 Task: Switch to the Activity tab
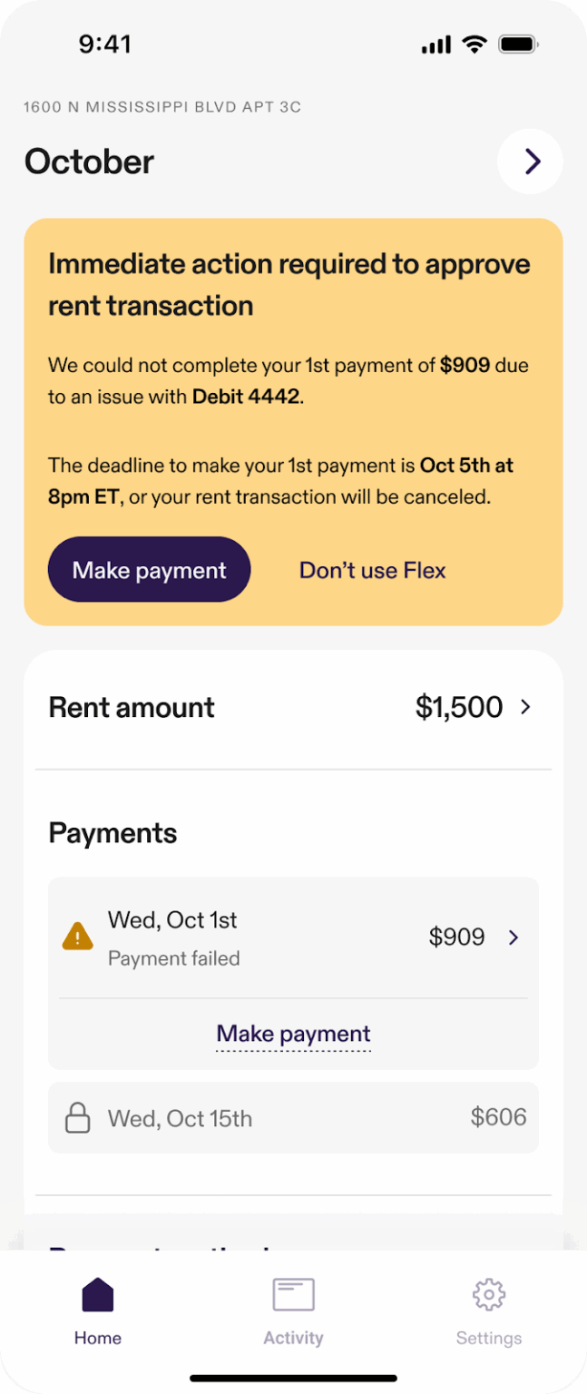tap(293, 1310)
